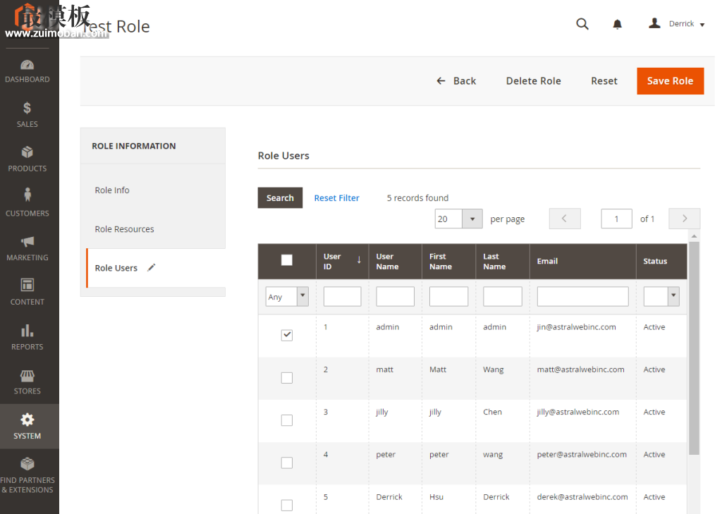Open the notifications bell
This screenshot has height=514, width=722.
tap(618, 24)
